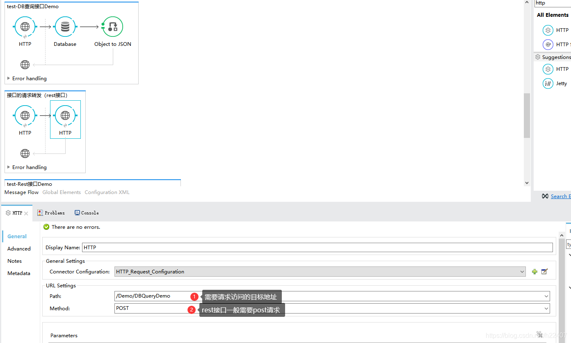Screen dimensions: 571x343
Task: Select Advanced settings section
Action: coord(19,249)
